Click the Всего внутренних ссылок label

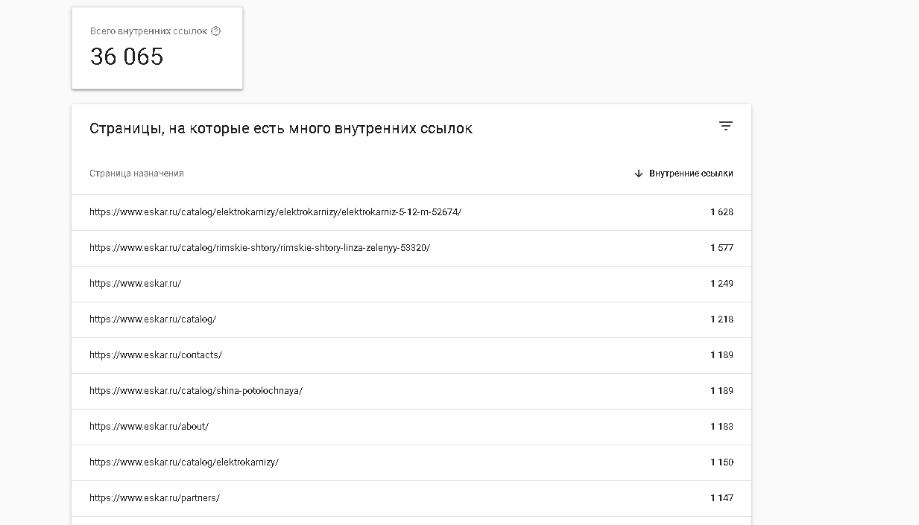pos(148,31)
